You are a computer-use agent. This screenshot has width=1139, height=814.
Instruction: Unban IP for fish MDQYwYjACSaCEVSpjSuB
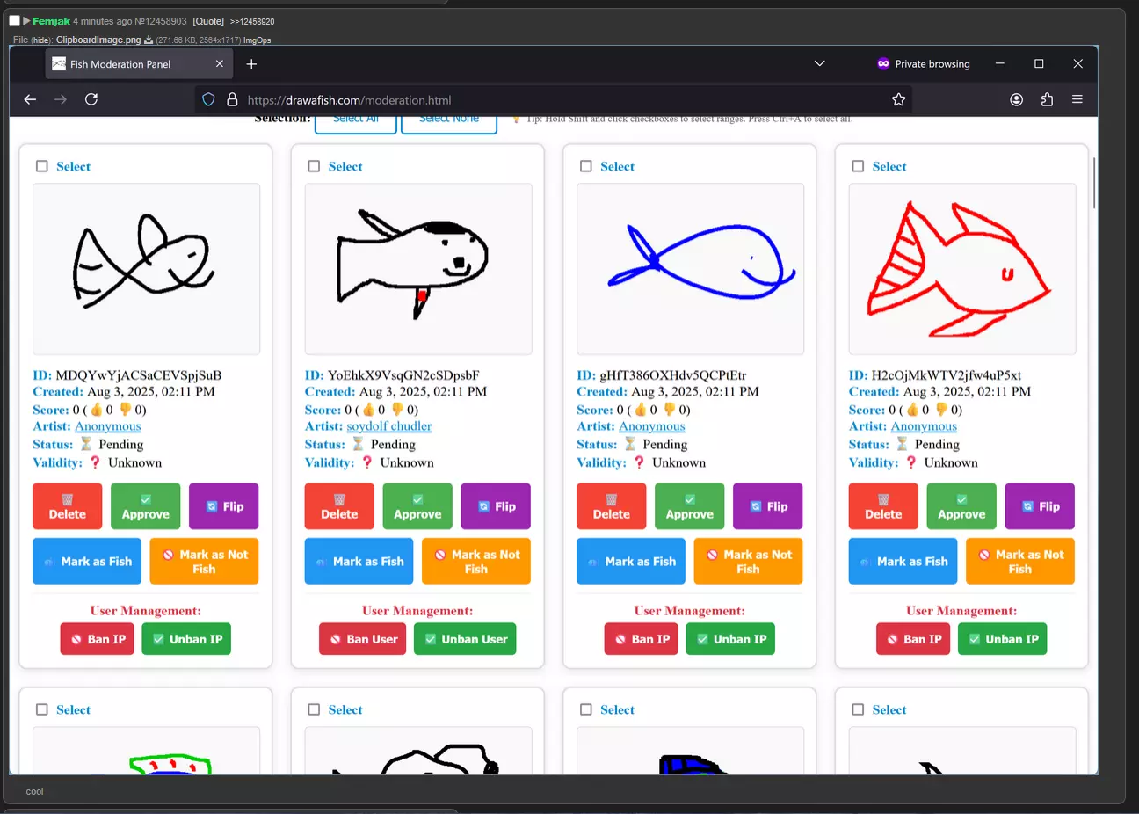coord(186,639)
